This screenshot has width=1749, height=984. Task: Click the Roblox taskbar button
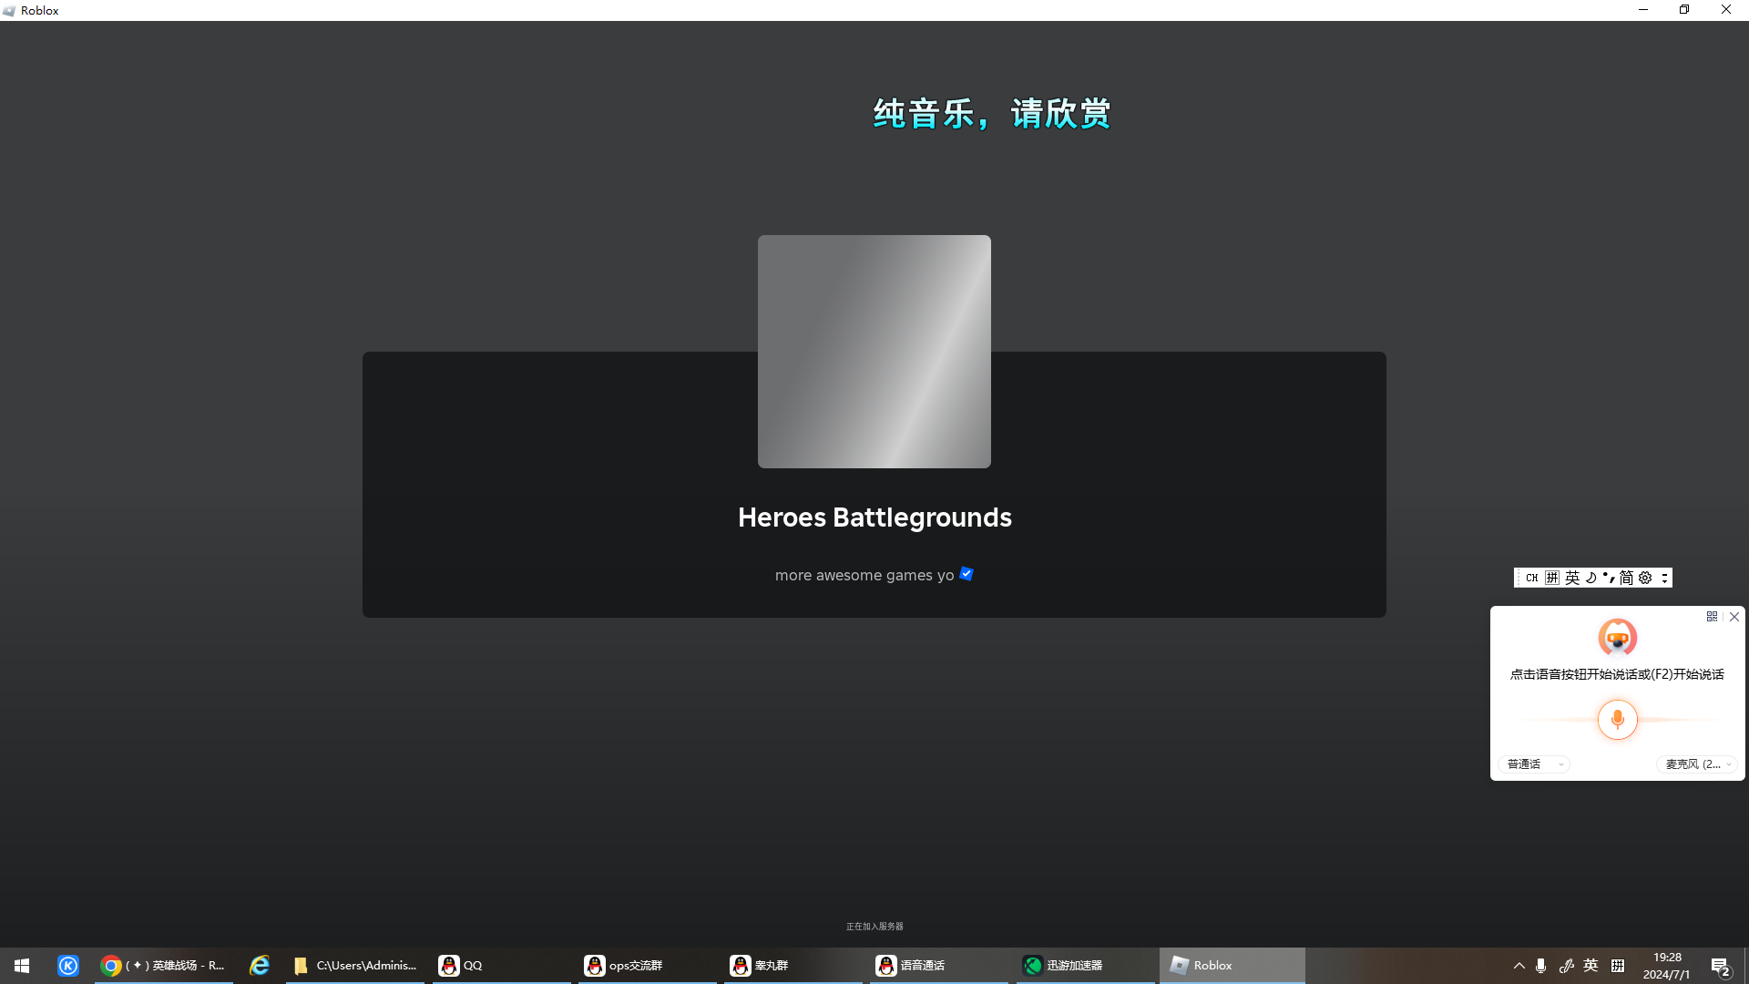point(1232,966)
